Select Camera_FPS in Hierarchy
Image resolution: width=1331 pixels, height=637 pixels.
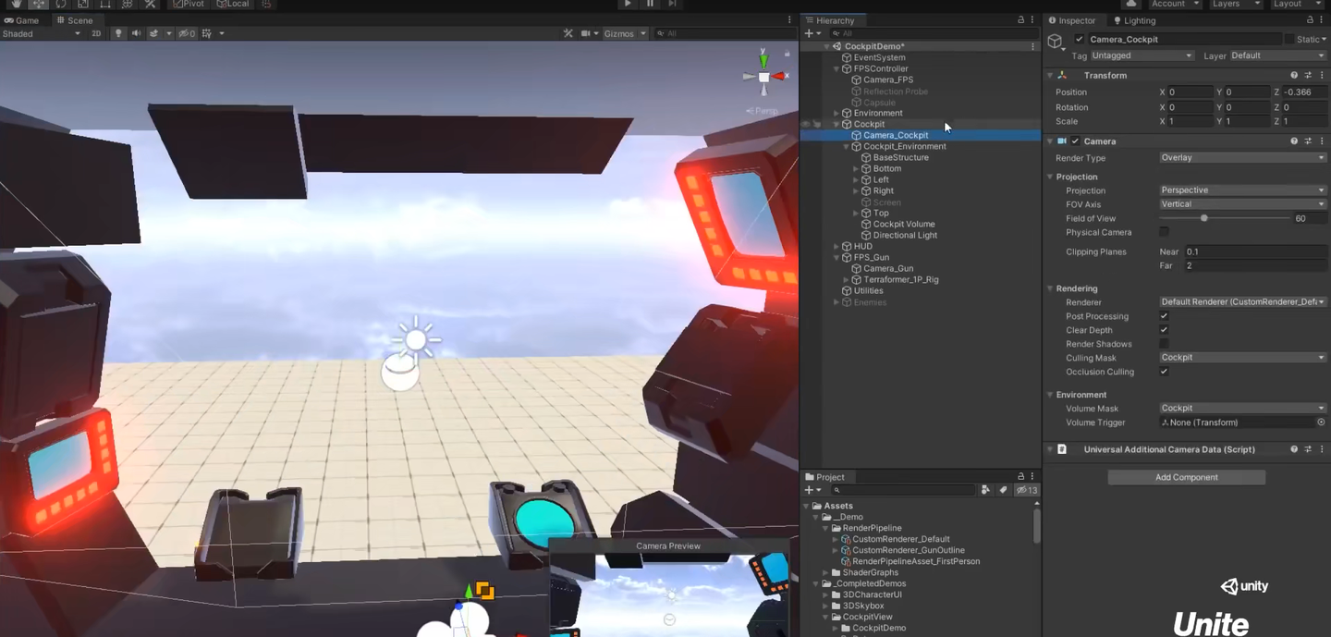[887, 80]
